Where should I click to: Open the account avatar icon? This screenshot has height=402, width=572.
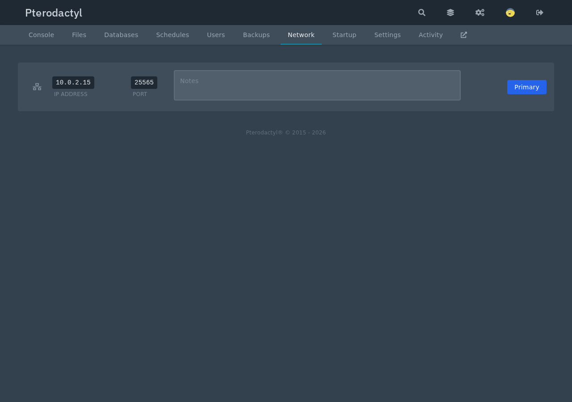(510, 13)
